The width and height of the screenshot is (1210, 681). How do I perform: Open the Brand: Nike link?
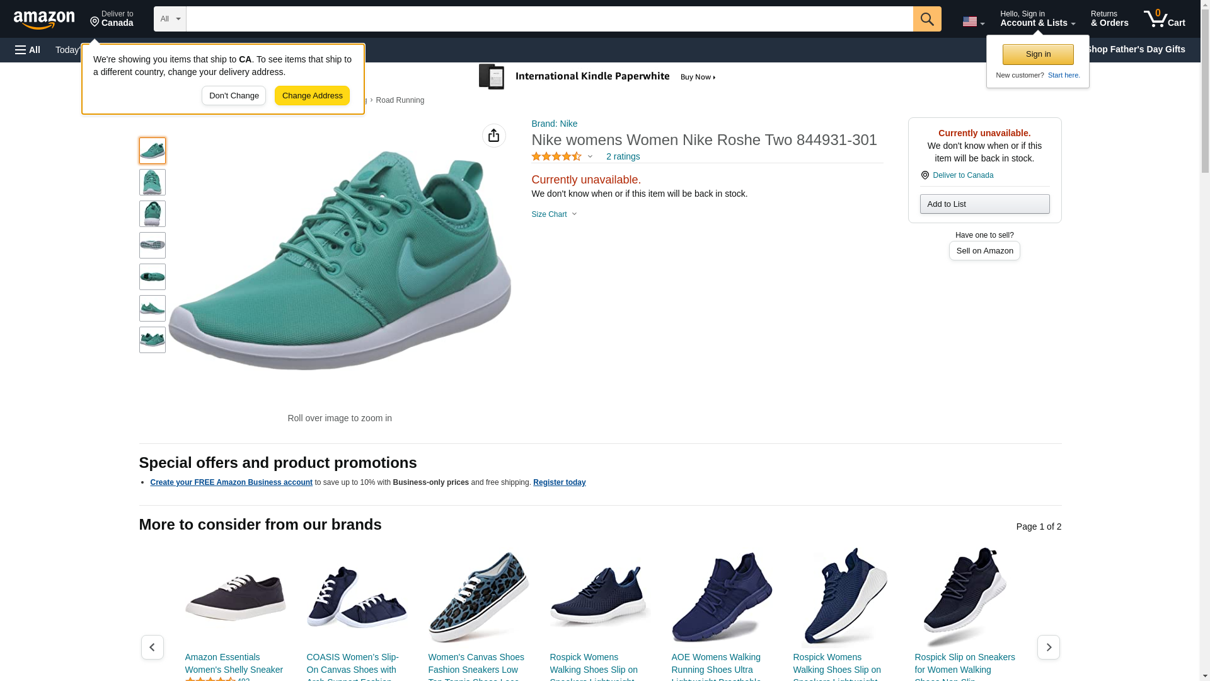pyautogui.click(x=554, y=124)
